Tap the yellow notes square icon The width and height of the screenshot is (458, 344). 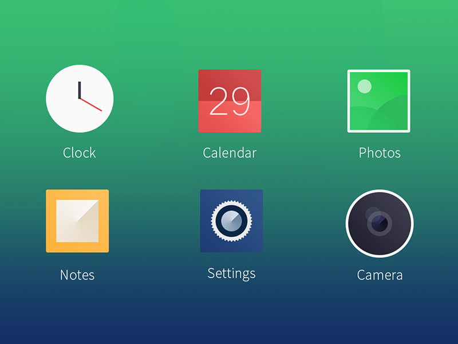pyautogui.click(x=77, y=222)
